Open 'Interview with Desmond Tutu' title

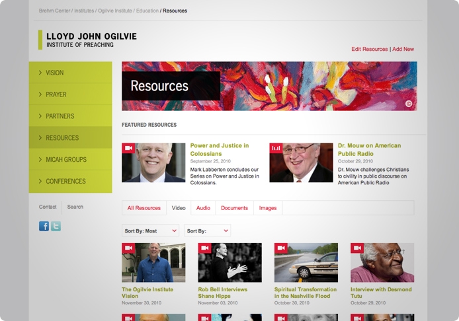click(x=381, y=293)
